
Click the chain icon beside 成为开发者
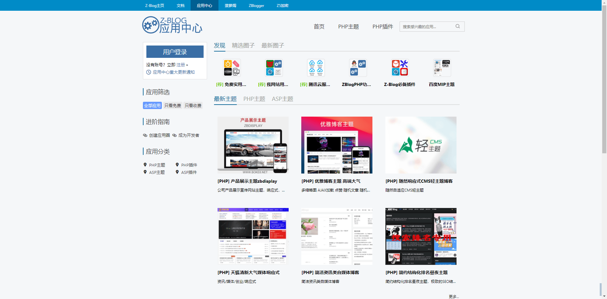pyautogui.click(x=175, y=135)
